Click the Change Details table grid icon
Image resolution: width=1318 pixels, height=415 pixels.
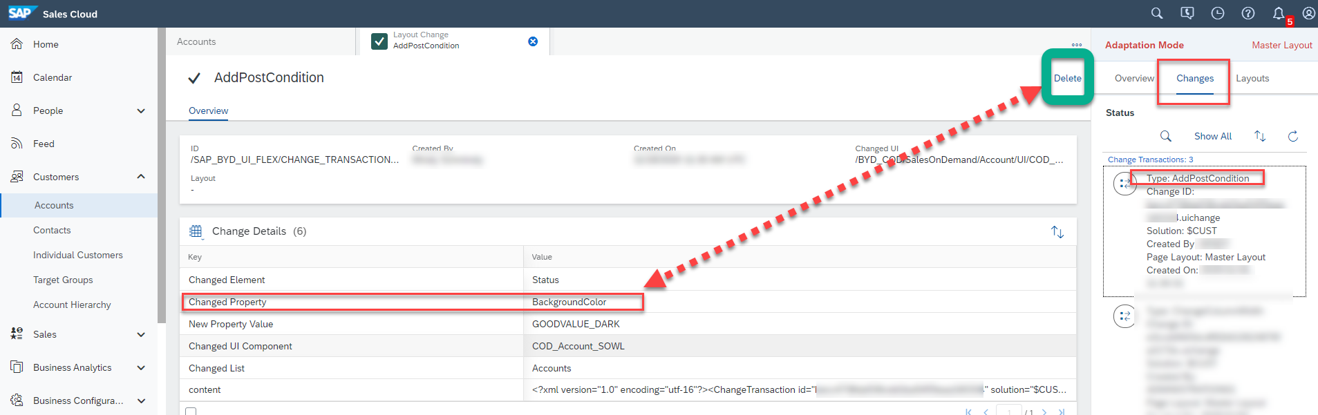coord(196,231)
